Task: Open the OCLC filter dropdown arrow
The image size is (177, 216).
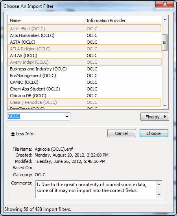Action: (x=67, y=117)
